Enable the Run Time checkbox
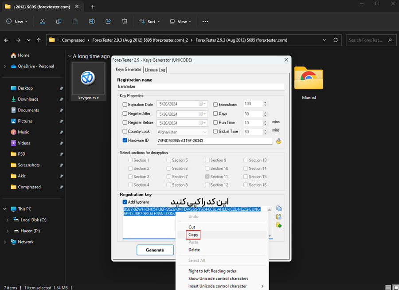Viewport: 399px width, 290px height. [x=215, y=122]
